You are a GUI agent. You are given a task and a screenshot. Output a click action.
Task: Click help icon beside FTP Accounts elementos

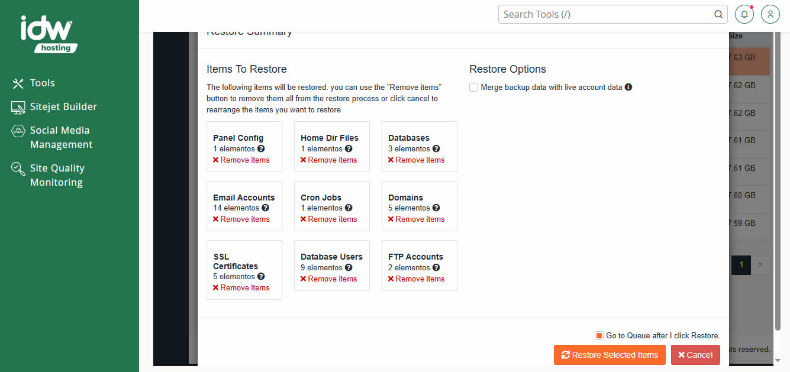(x=436, y=268)
